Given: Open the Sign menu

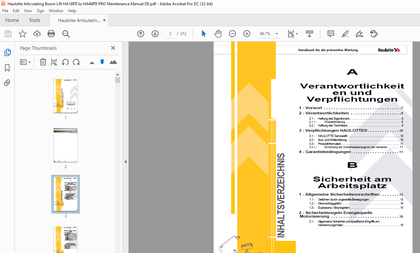Looking at the screenshot, I should (x=40, y=11).
